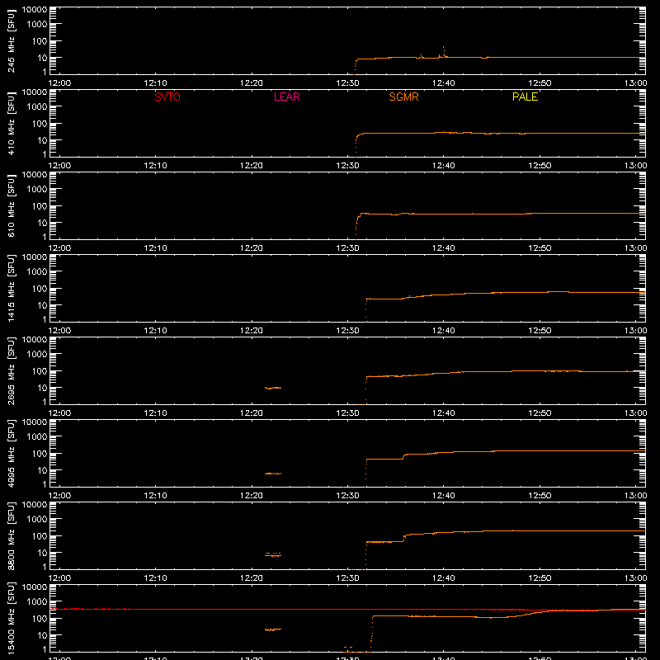Click the 10 y-axis value on 1415 MHz plot
Viewport: 660px width, 660px height.
click(42, 305)
